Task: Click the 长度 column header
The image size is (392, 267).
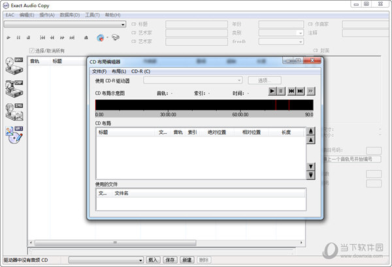Action: (x=286, y=133)
